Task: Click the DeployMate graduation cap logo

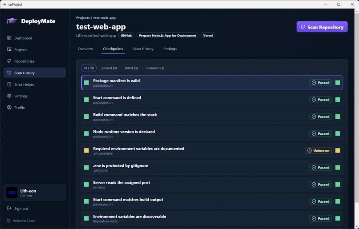Action: [x=12, y=21]
